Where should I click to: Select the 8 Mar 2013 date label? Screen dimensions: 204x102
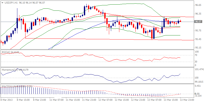(7, 100)
